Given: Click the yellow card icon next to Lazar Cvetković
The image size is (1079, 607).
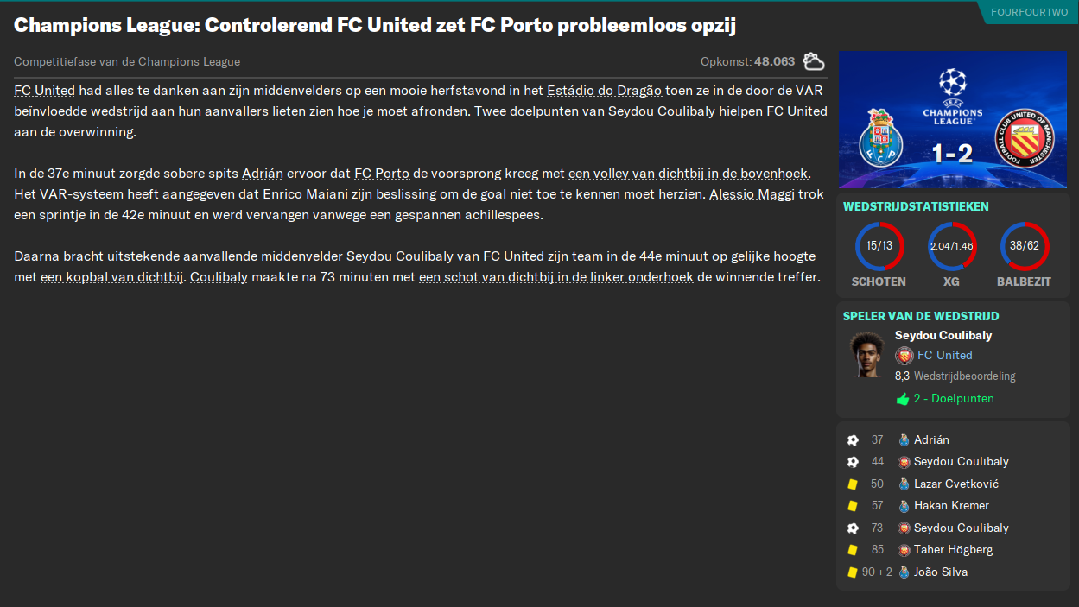Looking at the screenshot, I should tap(854, 484).
